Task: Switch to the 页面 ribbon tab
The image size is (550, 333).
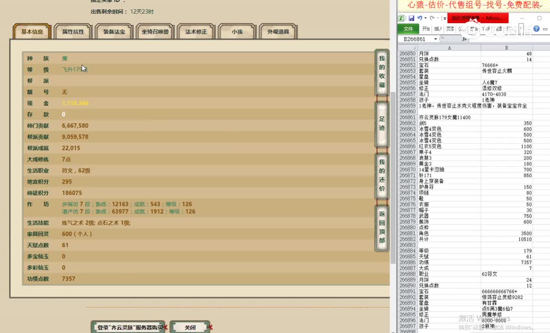Action: click(450, 29)
